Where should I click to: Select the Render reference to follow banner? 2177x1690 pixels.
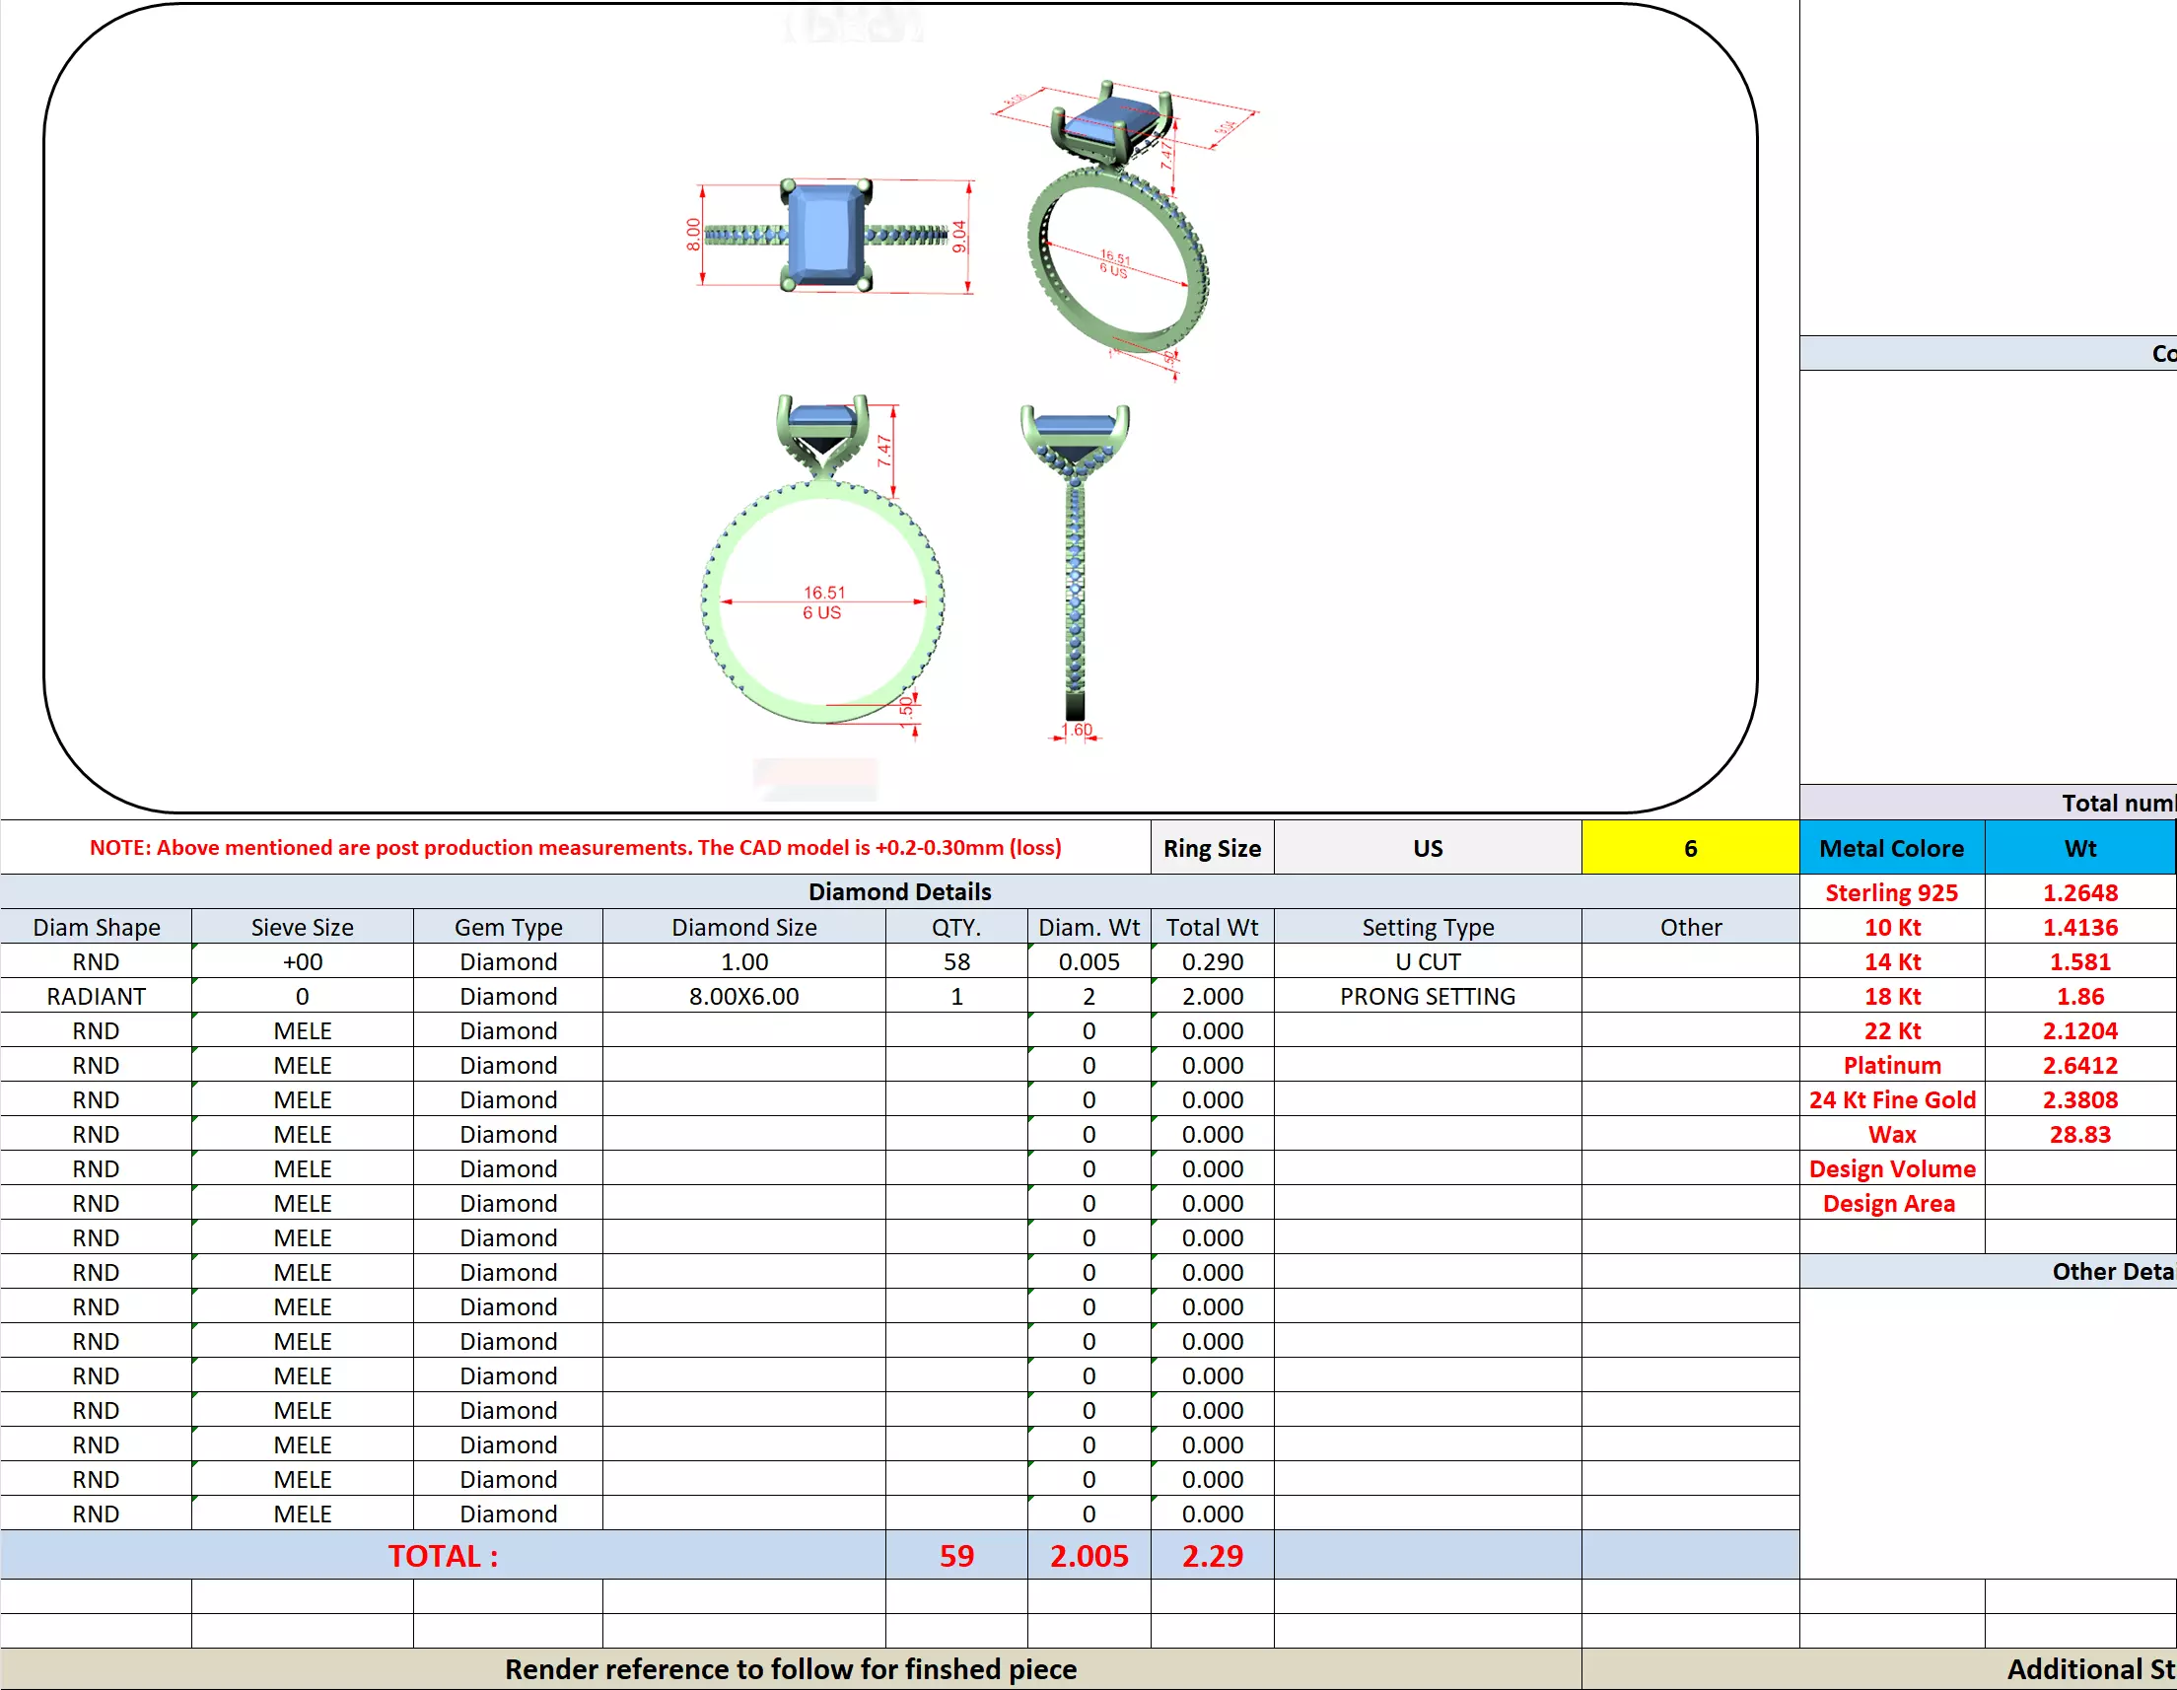click(791, 1668)
